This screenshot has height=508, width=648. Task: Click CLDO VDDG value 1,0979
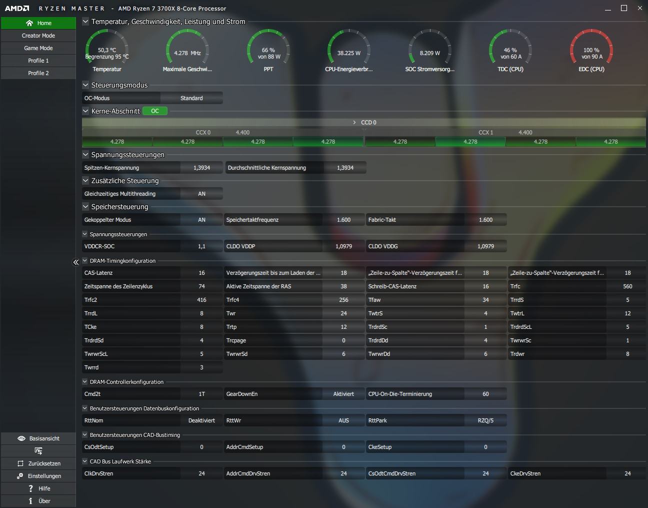(485, 246)
